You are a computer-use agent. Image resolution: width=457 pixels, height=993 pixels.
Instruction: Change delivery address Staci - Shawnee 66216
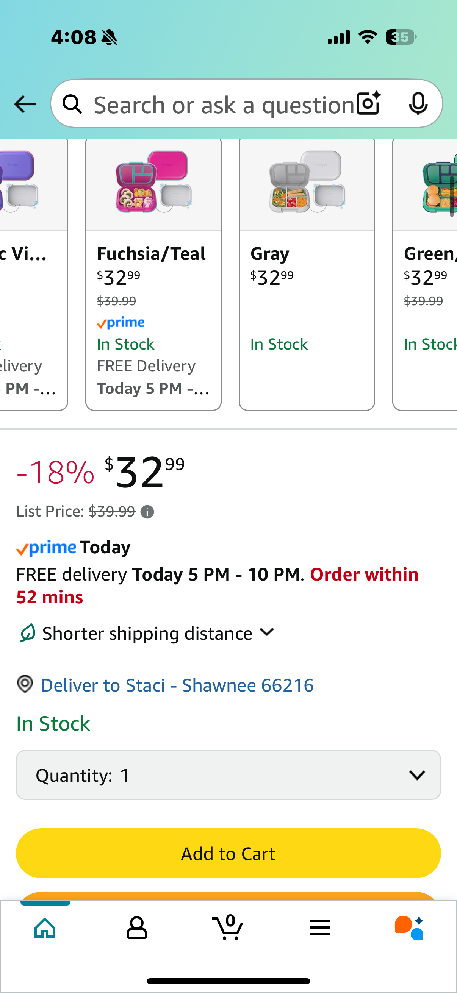click(x=177, y=685)
